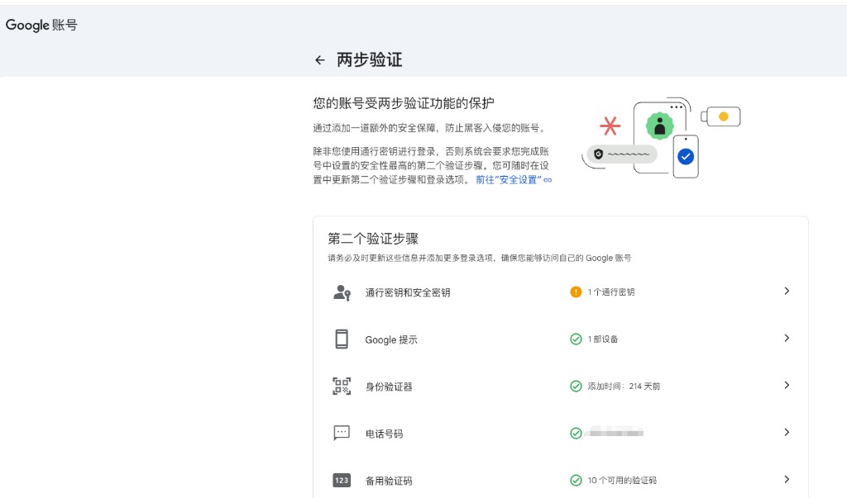Click the green check beside 10 个可用的验证码
The image size is (847, 498).
pyautogui.click(x=576, y=480)
